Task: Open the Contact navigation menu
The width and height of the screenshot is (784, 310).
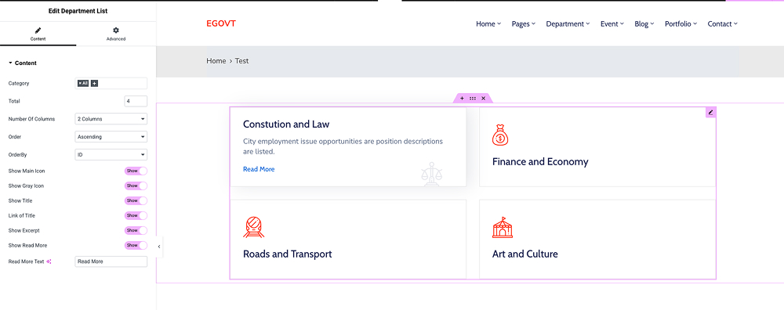Action: (722, 24)
